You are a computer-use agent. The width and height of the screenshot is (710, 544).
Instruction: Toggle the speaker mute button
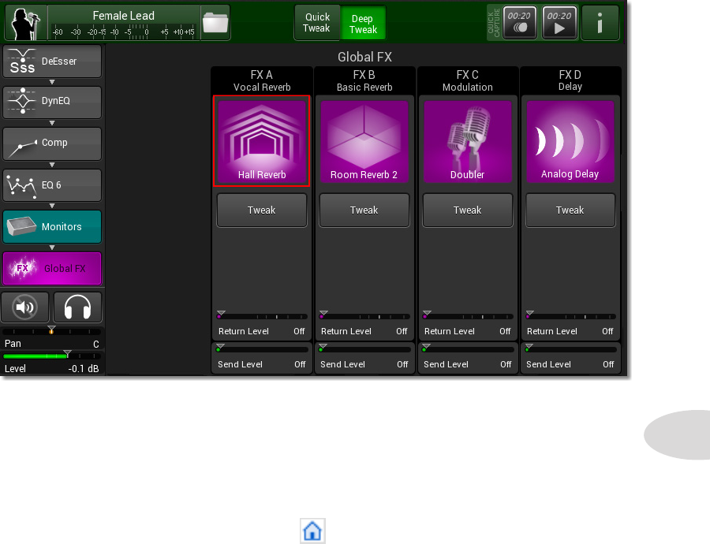click(25, 307)
